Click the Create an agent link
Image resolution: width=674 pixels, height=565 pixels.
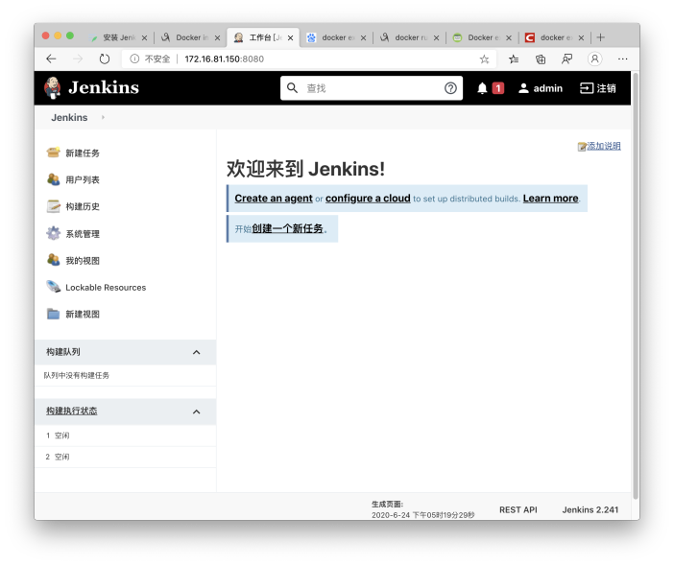pyautogui.click(x=274, y=199)
